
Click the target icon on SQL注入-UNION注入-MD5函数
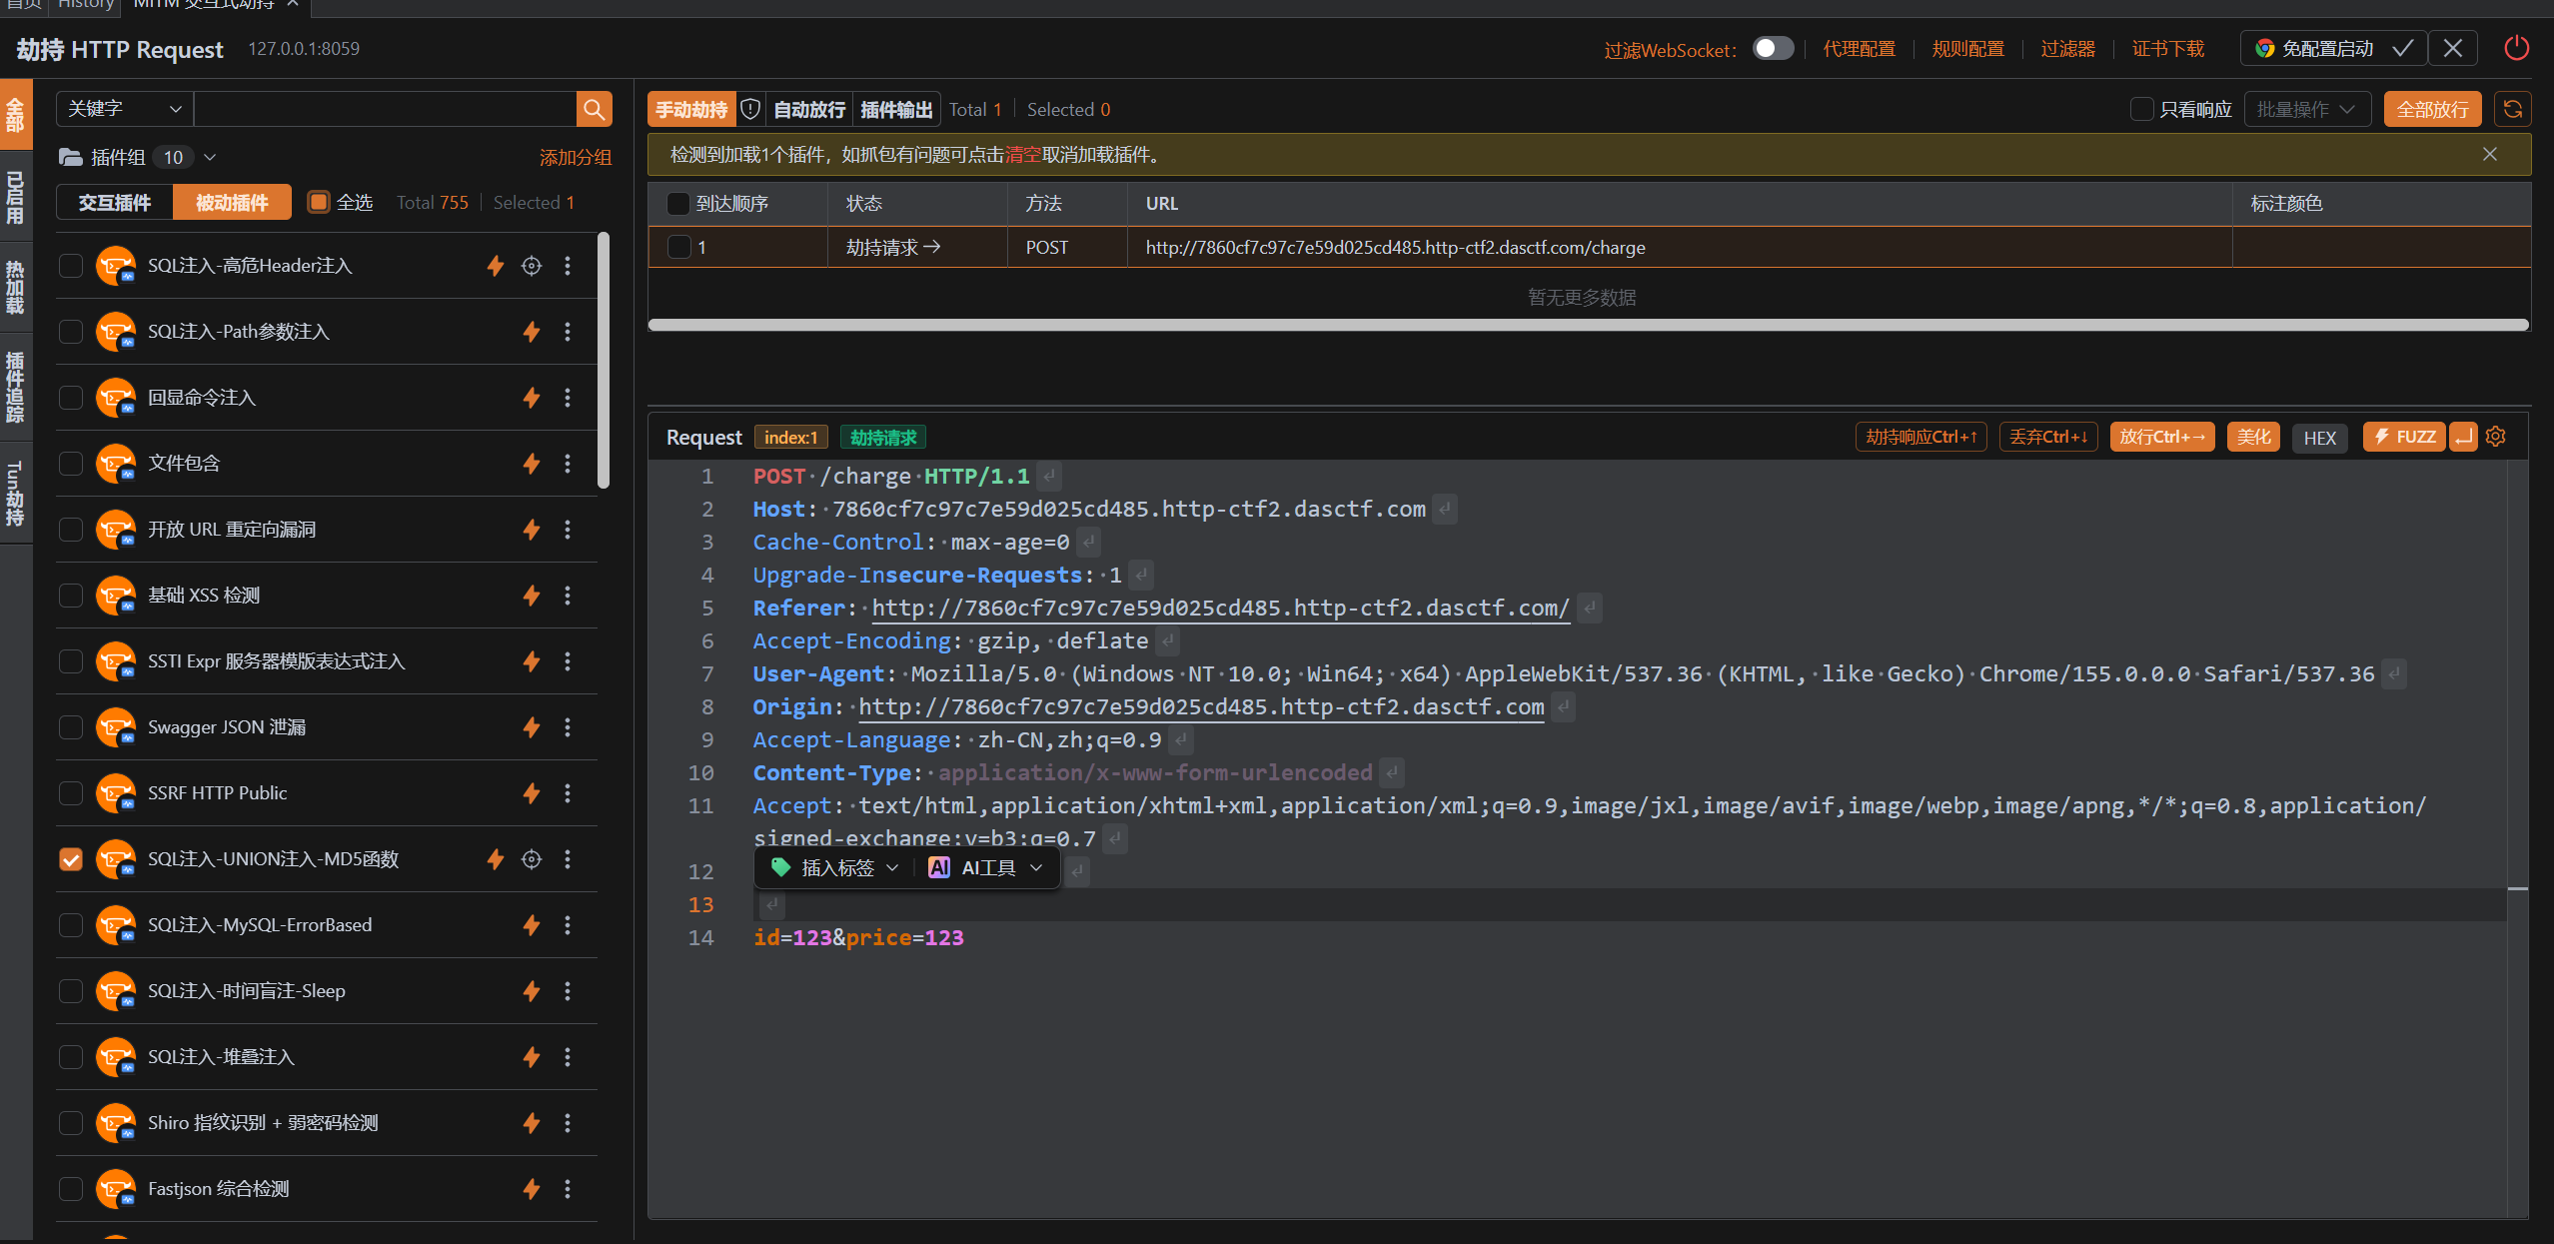click(532, 859)
